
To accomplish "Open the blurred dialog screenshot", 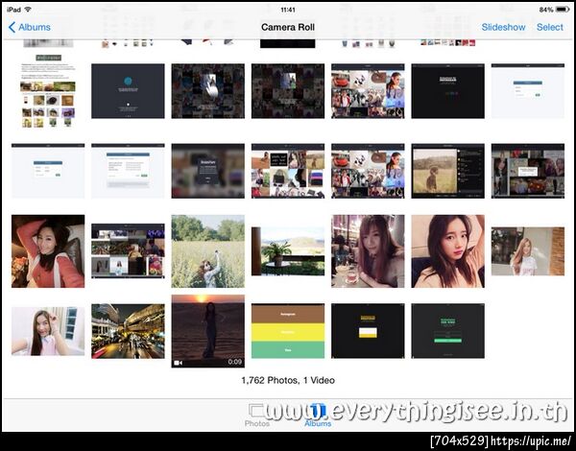I will tap(208, 171).
